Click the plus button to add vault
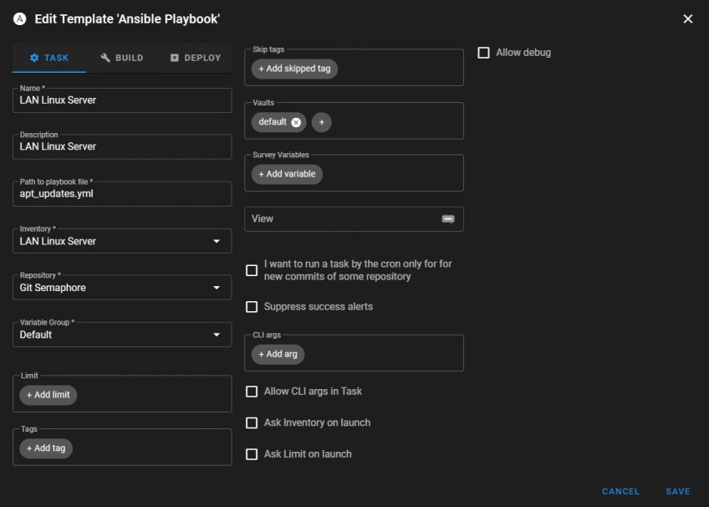 [322, 122]
